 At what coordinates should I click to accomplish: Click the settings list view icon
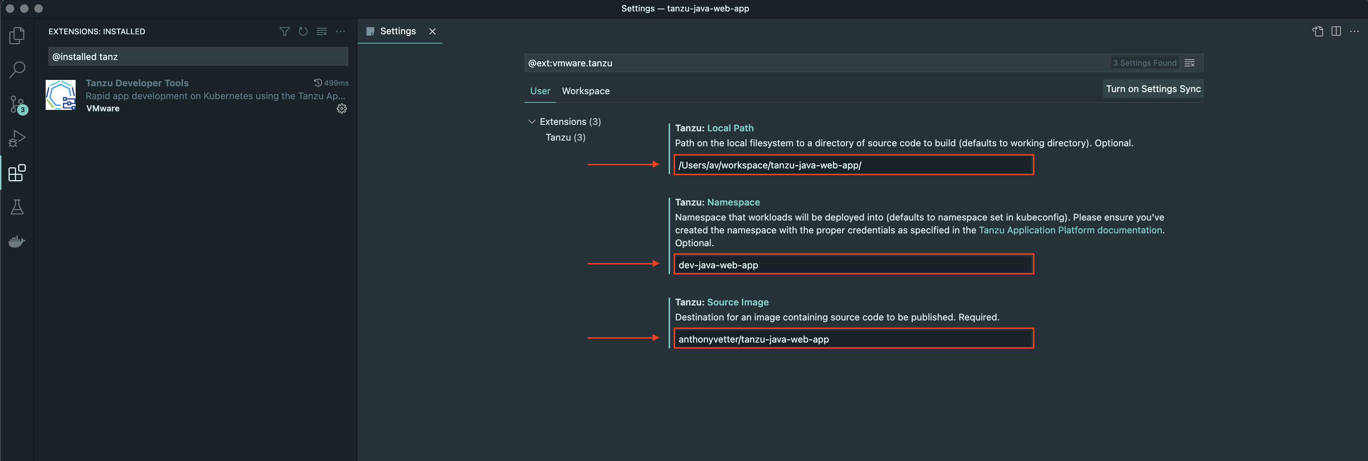pos(1189,62)
